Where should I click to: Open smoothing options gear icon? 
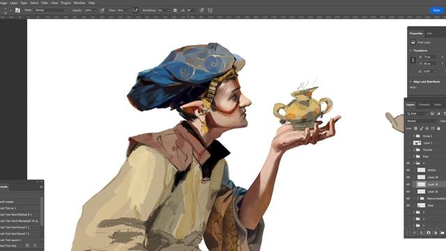(x=175, y=10)
